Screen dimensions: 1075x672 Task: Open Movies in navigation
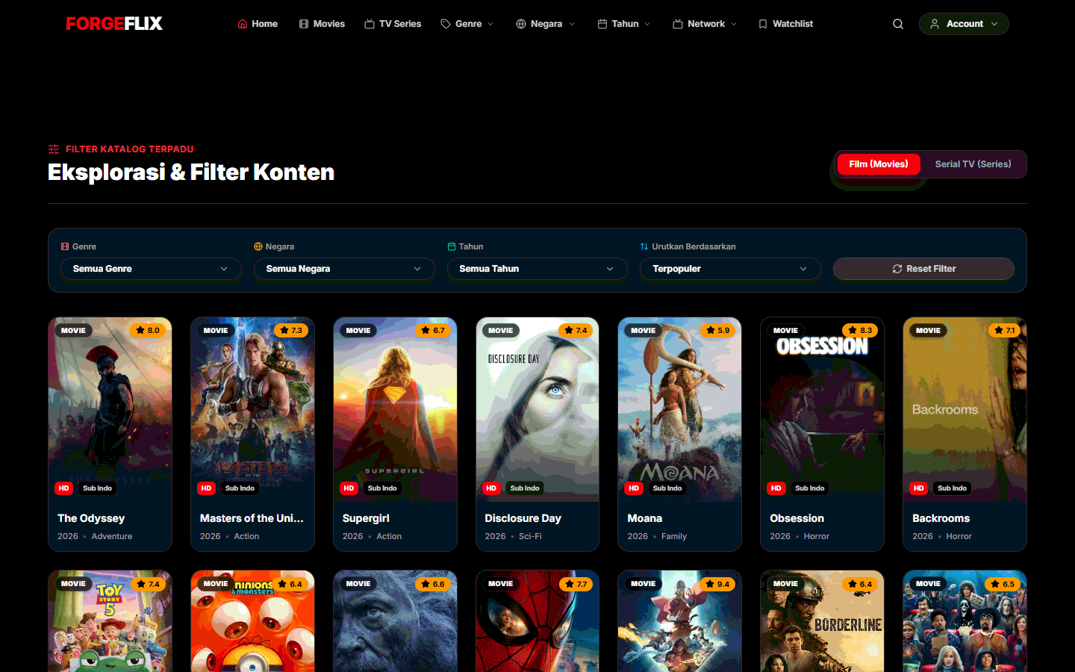coord(322,24)
